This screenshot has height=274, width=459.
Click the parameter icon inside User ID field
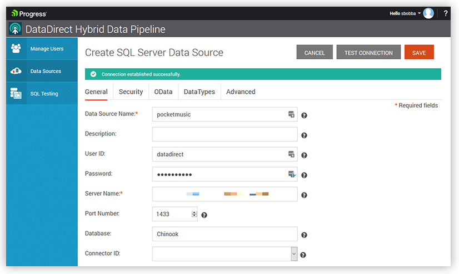291,154
